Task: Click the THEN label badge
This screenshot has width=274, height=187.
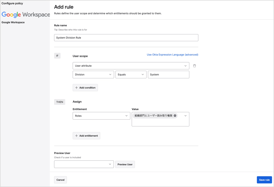Action: click(59, 102)
